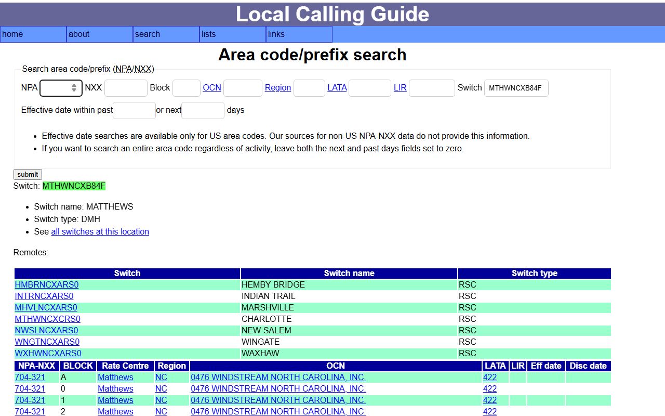The height and width of the screenshot is (416, 665).
Task: Open Matthews rate centre in block 0 row
Action: pos(115,389)
